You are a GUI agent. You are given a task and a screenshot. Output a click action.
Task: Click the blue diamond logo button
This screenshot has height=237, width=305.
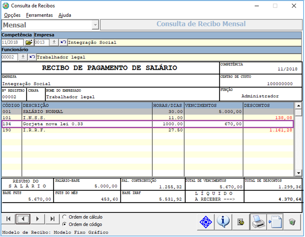click(205, 222)
